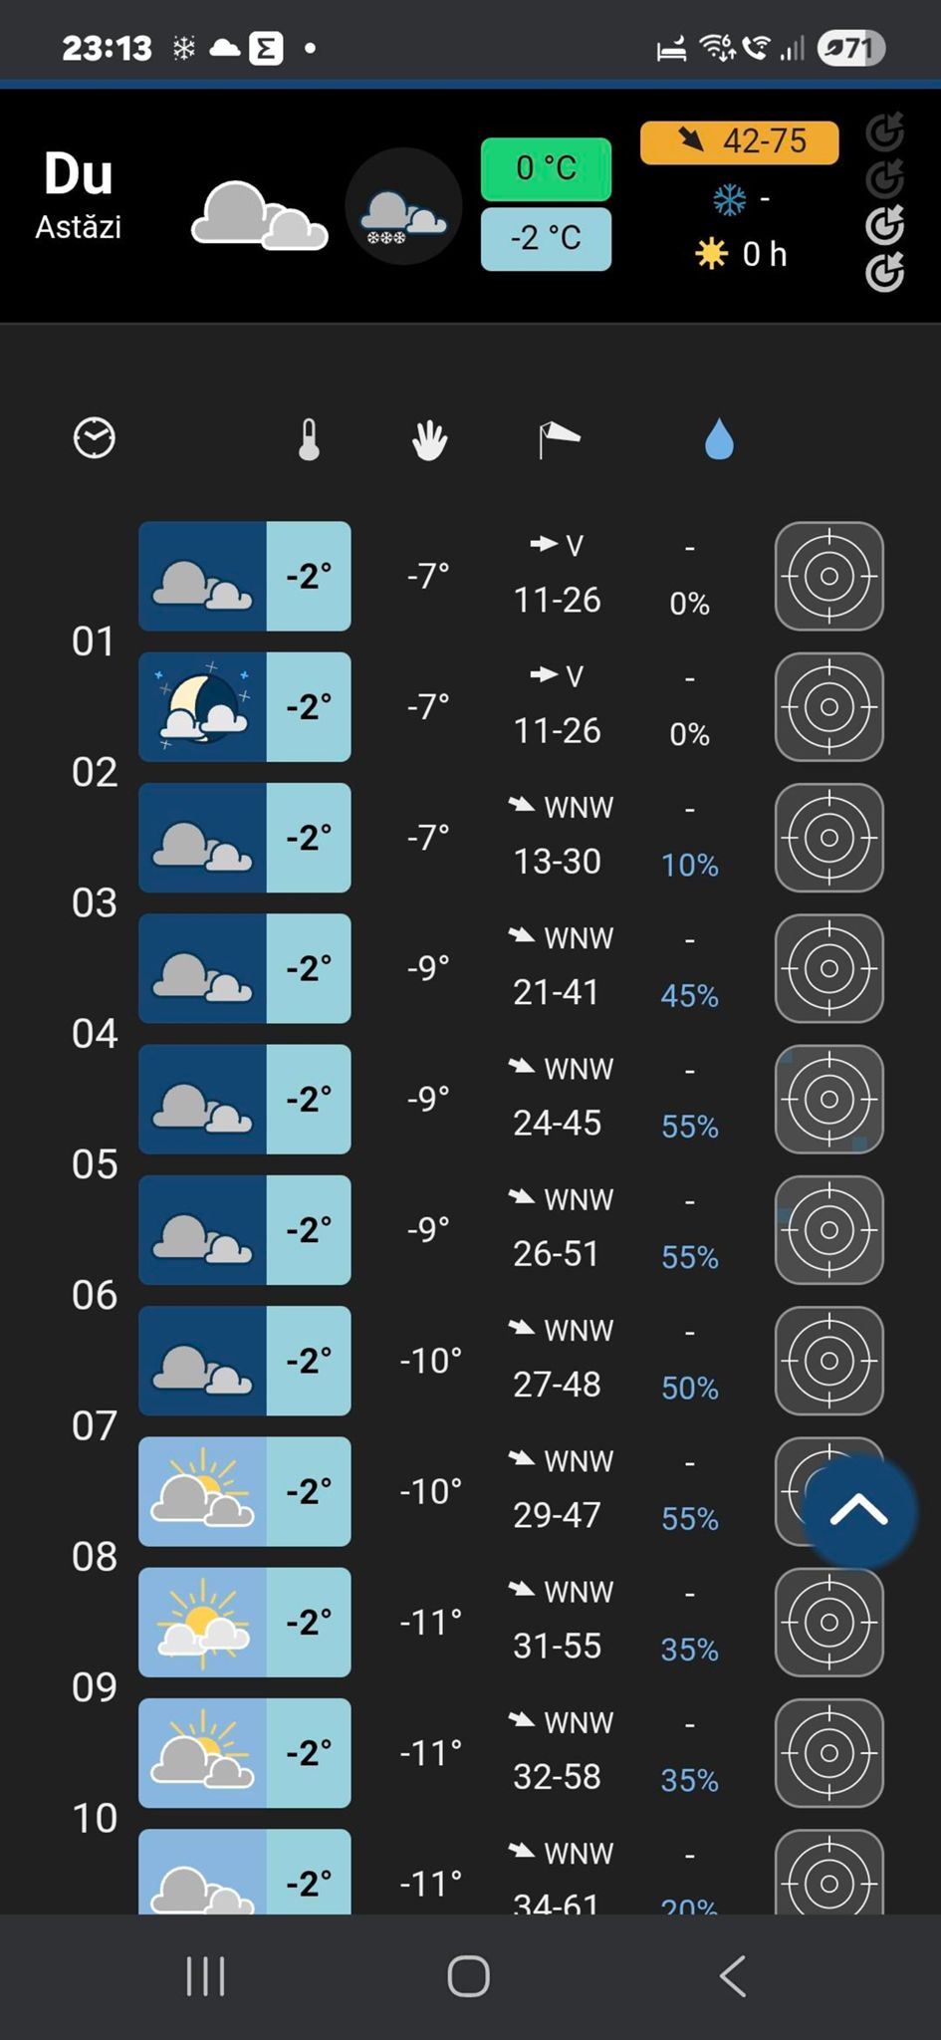Tap the hand felt-temperature column icon

429,439
